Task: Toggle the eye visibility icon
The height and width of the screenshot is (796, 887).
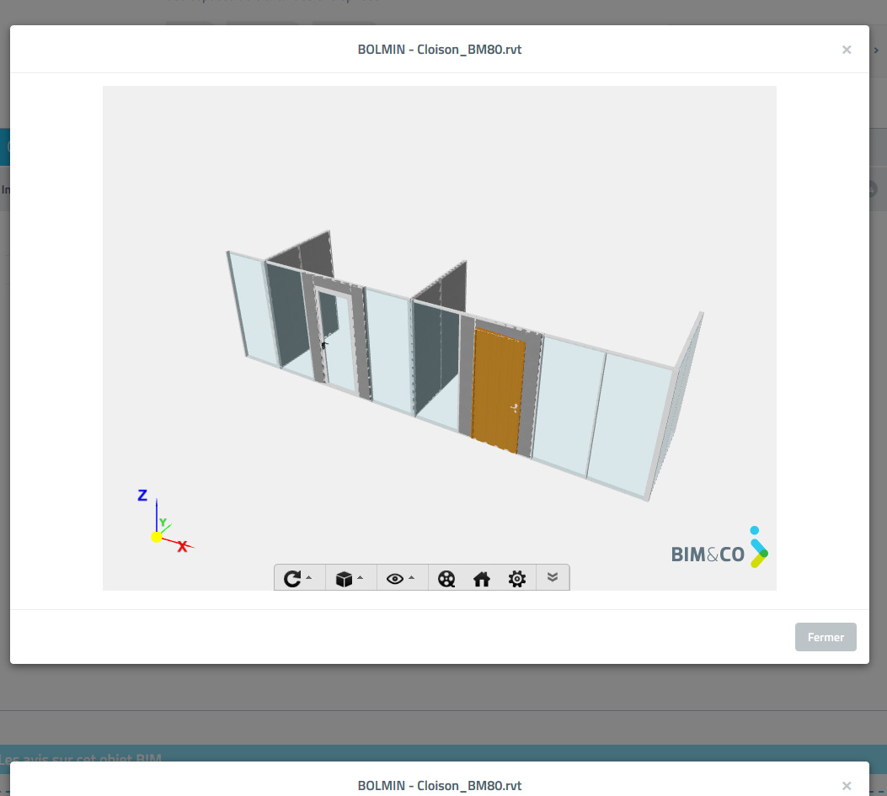Action: coord(394,579)
